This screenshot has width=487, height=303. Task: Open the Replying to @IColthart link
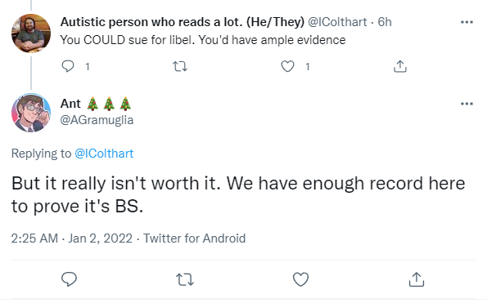104,154
